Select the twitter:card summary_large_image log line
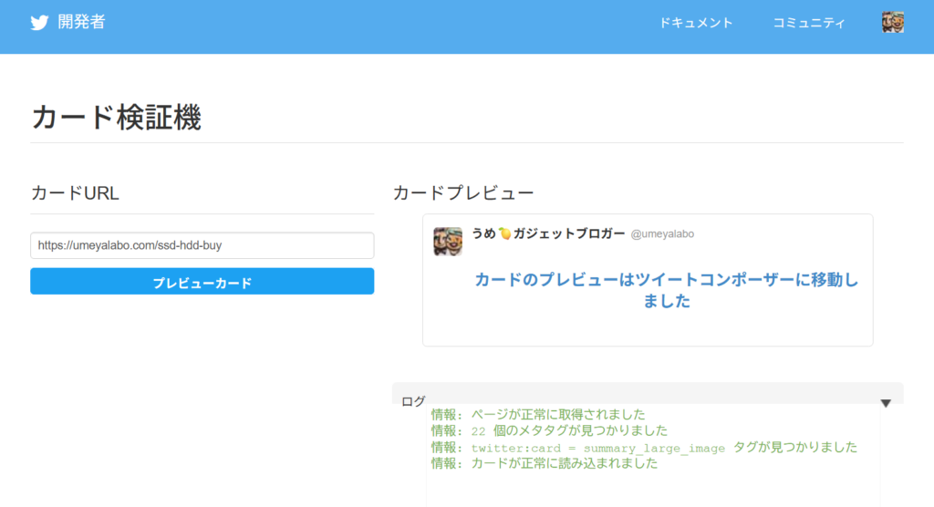 point(644,448)
